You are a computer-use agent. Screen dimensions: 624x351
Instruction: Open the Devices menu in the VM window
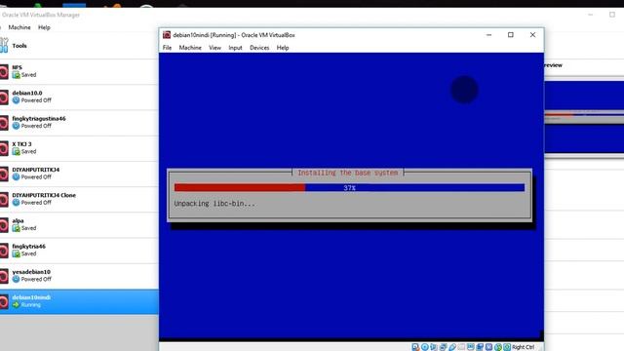[259, 48]
